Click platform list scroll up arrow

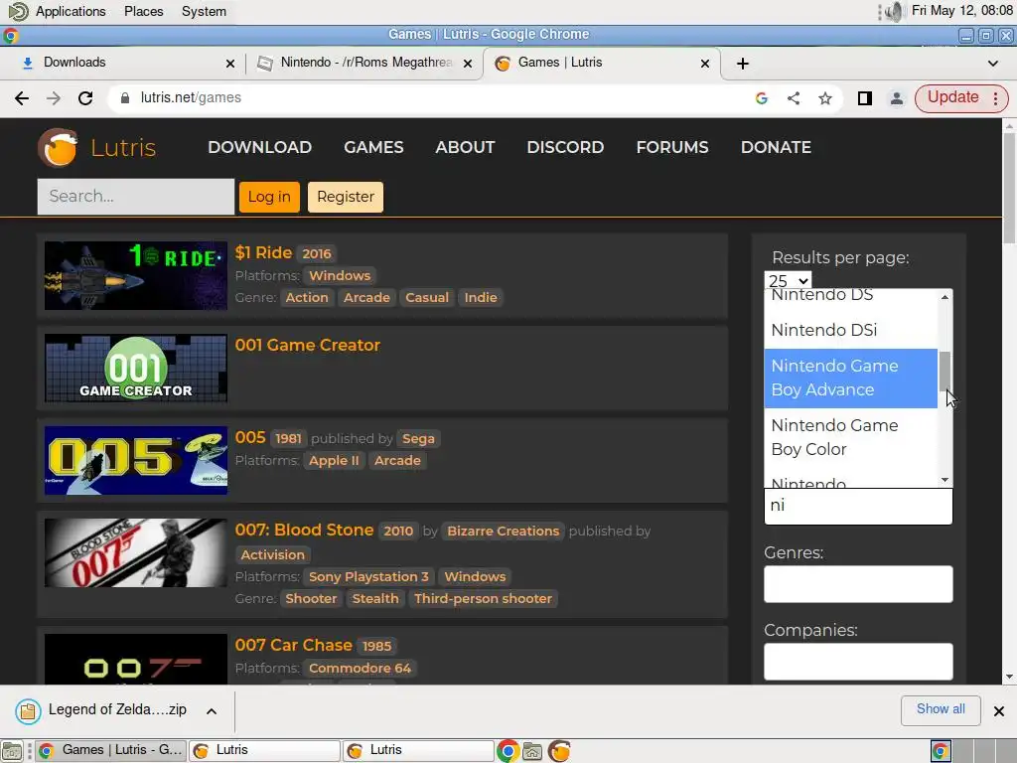coord(945,297)
